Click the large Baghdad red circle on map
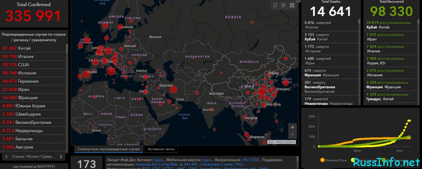The height and width of the screenshot is (169, 422). 173,90
